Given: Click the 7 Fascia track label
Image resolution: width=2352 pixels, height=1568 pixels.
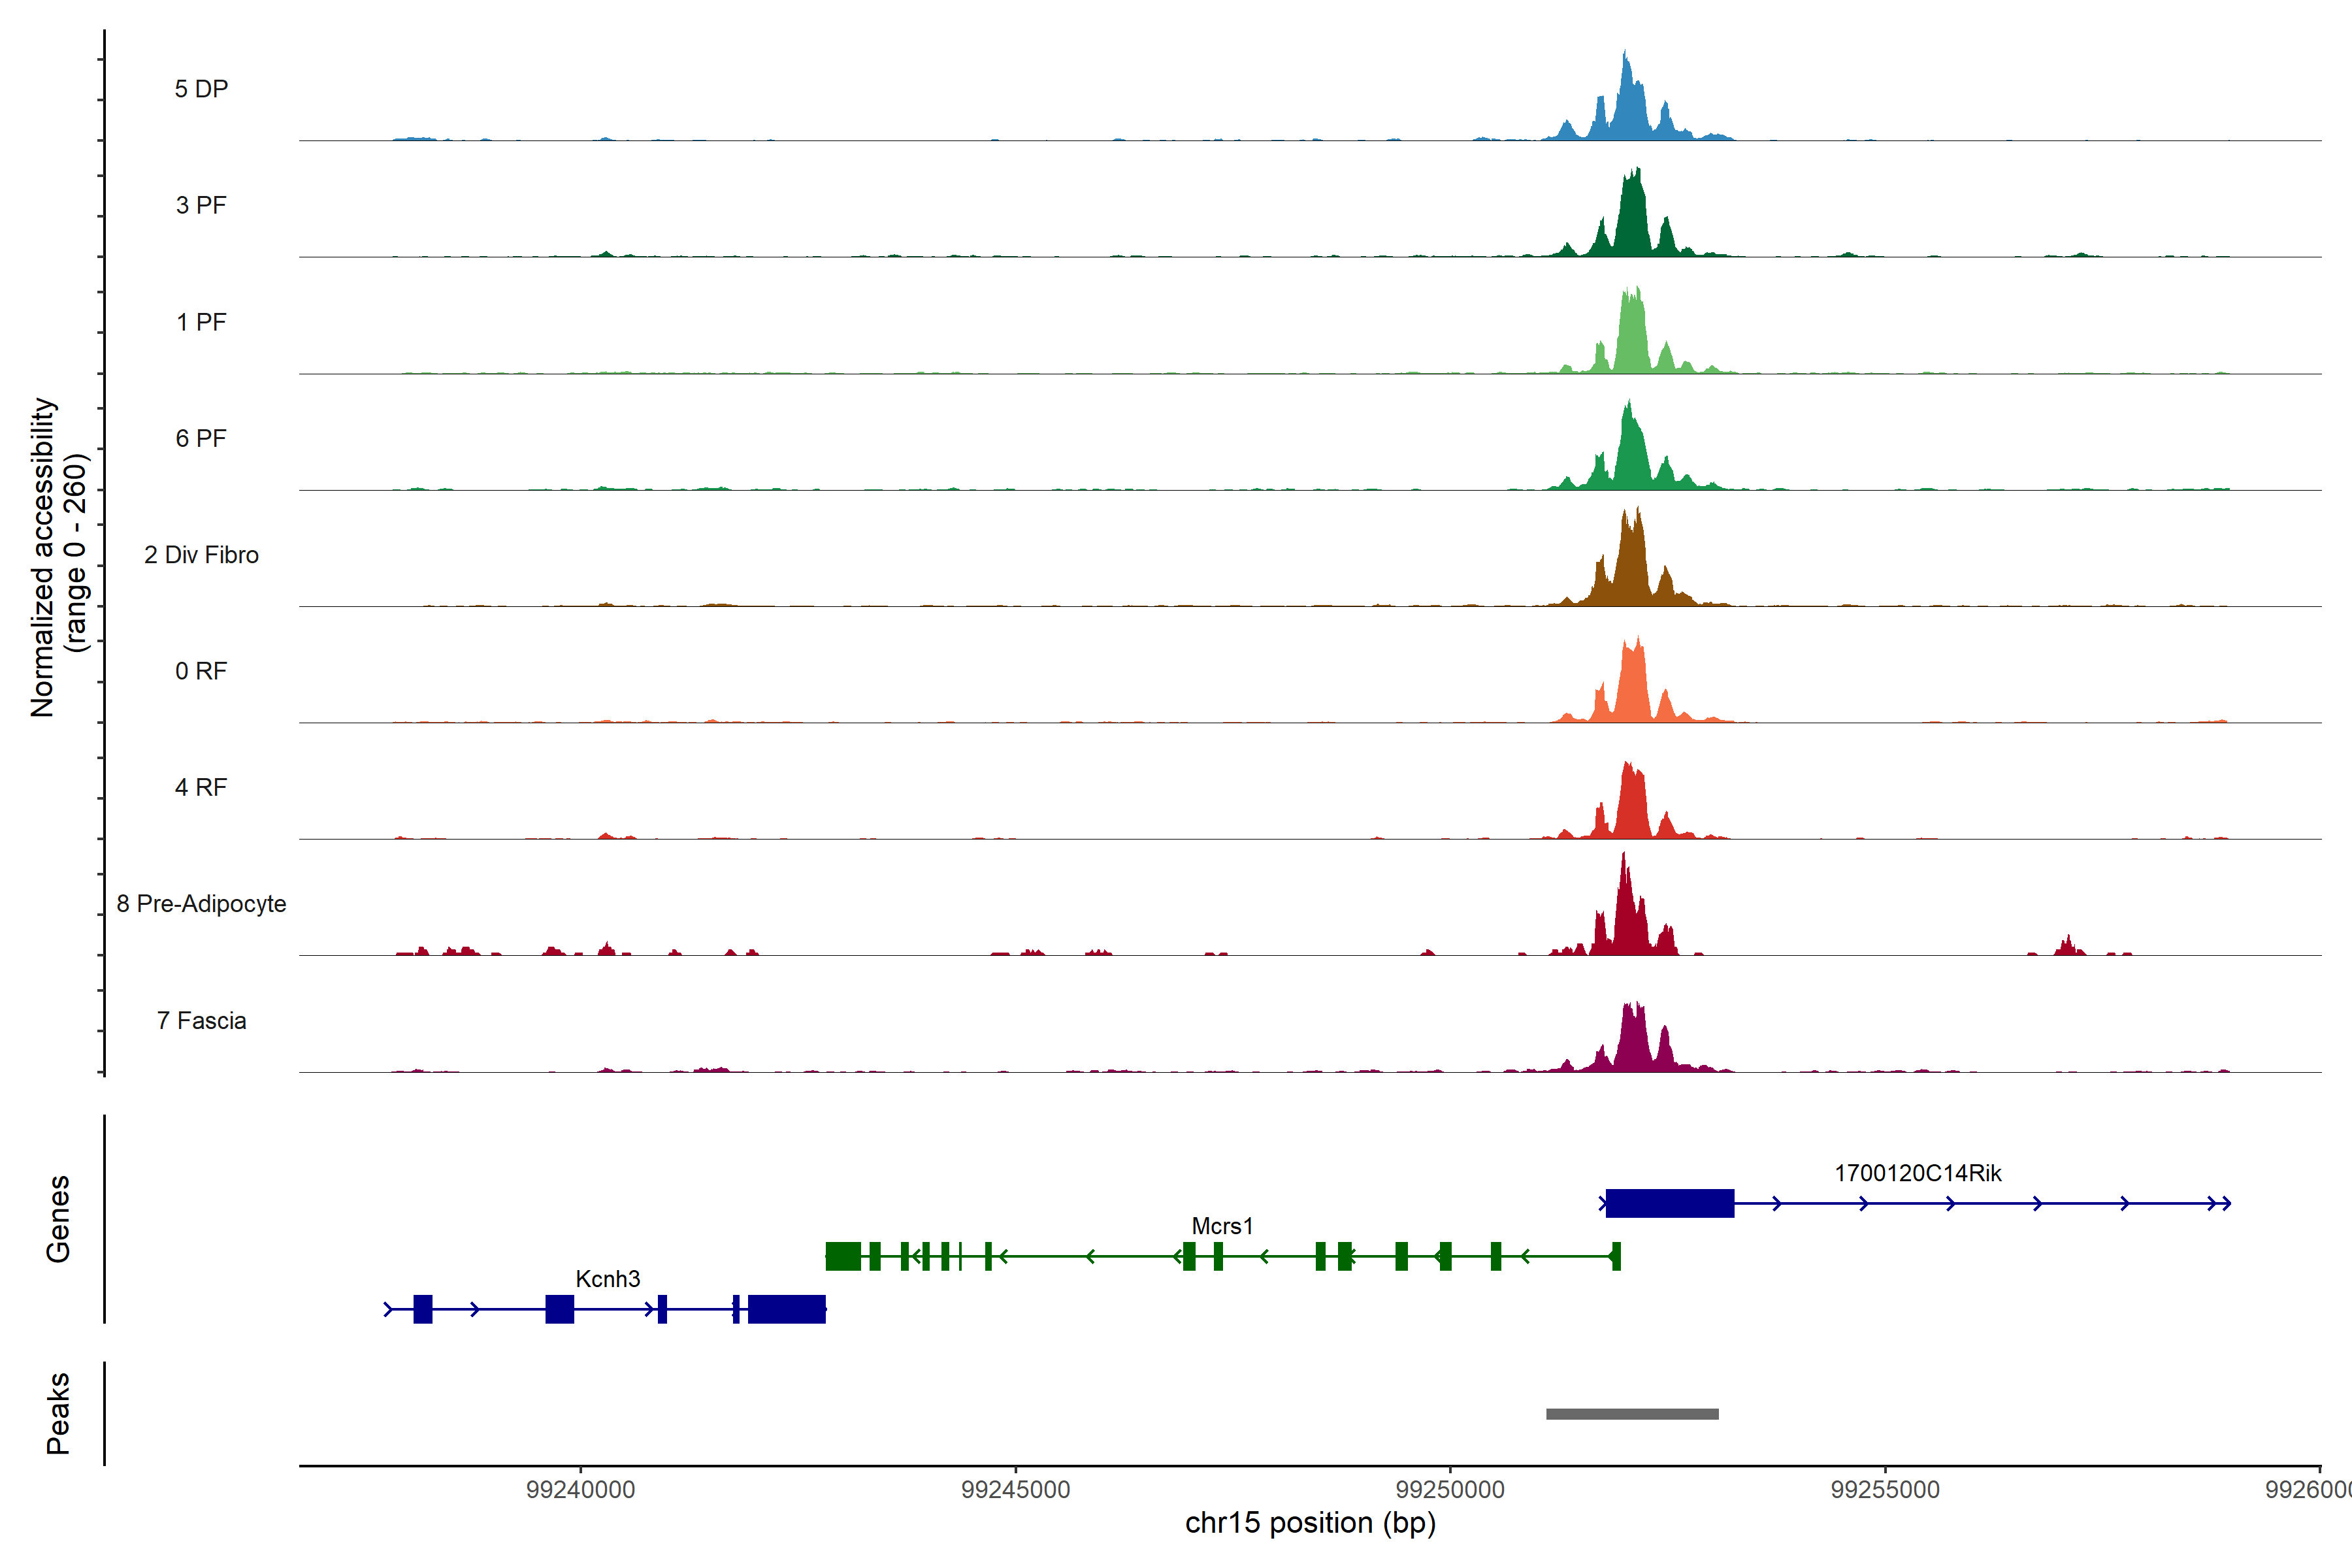Looking at the screenshot, I should click(201, 1020).
